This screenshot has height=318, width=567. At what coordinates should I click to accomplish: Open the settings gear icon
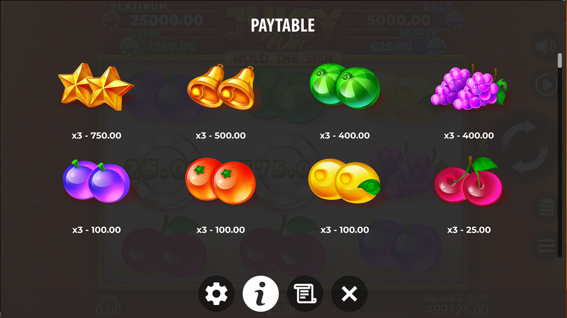(216, 294)
